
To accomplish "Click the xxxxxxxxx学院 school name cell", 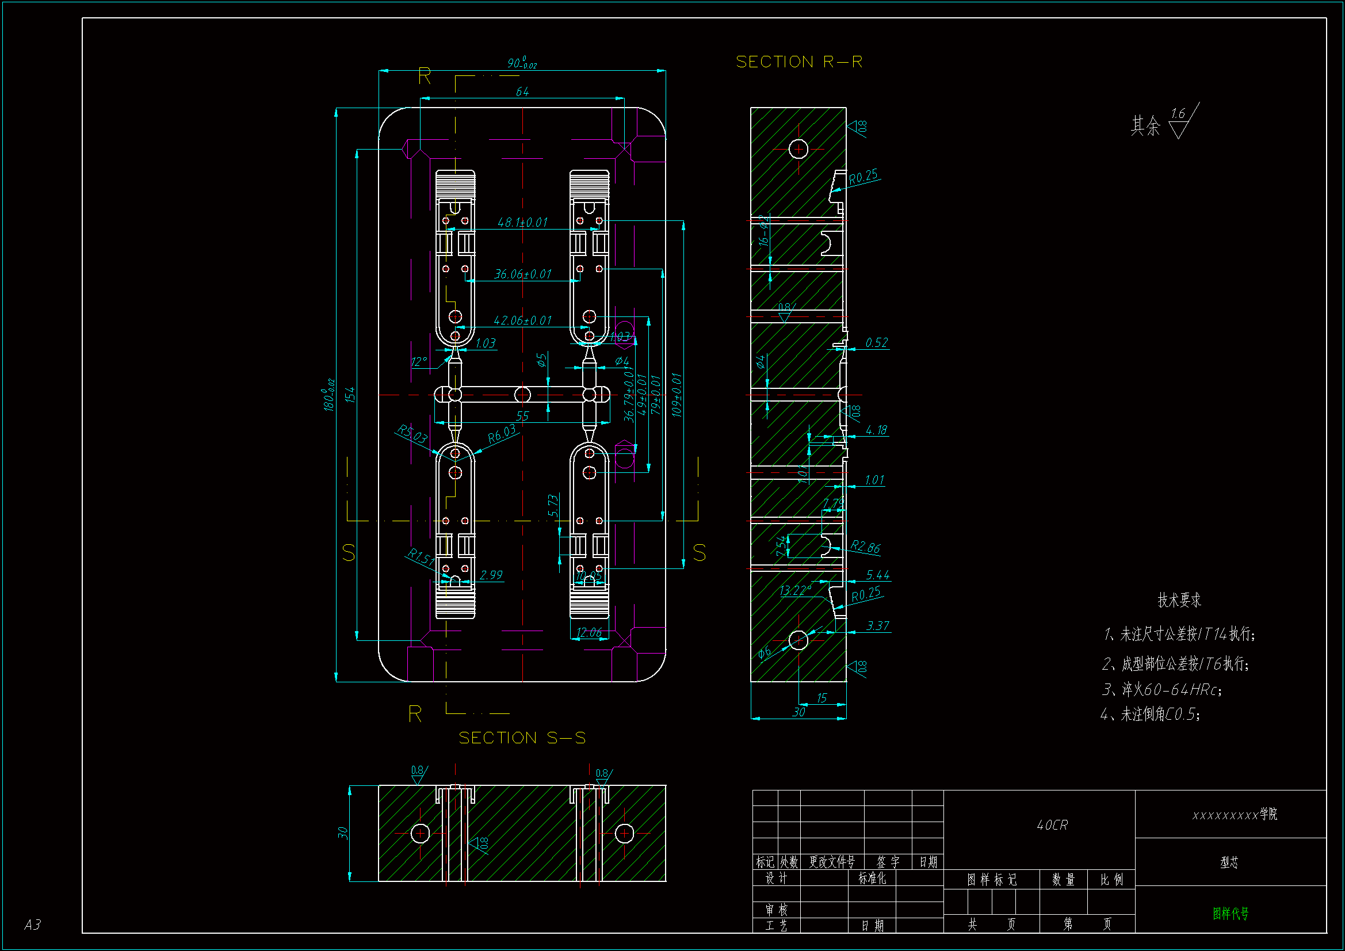I will coord(1235,815).
